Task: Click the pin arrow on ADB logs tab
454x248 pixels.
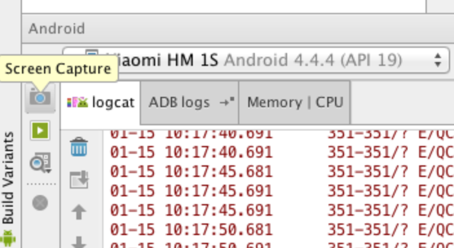Action: [x=227, y=102]
